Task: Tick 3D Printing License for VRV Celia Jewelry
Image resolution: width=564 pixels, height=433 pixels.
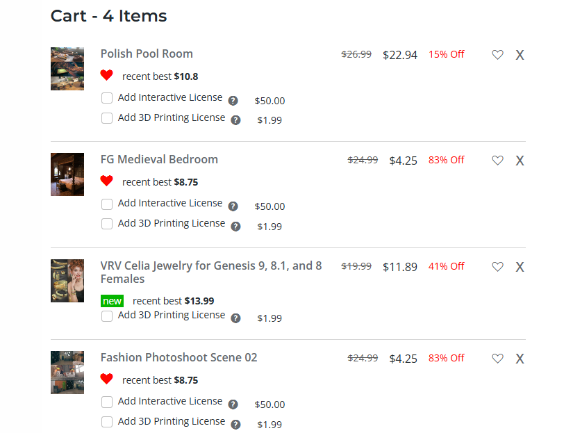Action: pyautogui.click(x=107, y=316)
